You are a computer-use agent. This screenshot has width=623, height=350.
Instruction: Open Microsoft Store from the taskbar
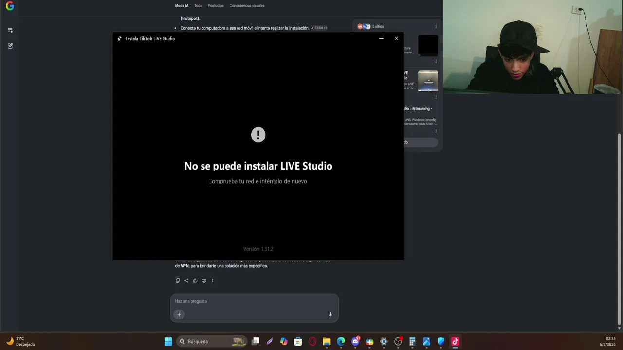point(298,341)
